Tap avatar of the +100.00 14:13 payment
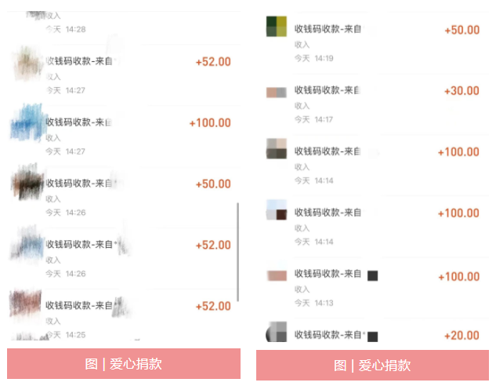This screenshot has width=496, height=386. click(x=277, y=276)
